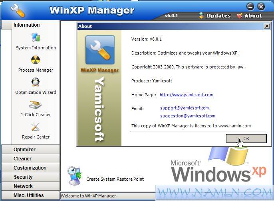This screenshot has width=274, height=201.
Task: Expand the Optimizer category
Action: tap(31, 149)
